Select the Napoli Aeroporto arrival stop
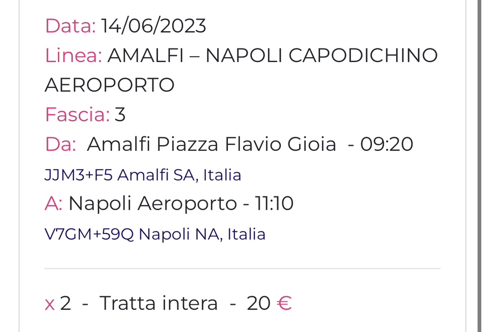Screen dimensions: 485x332 [153, 204]
